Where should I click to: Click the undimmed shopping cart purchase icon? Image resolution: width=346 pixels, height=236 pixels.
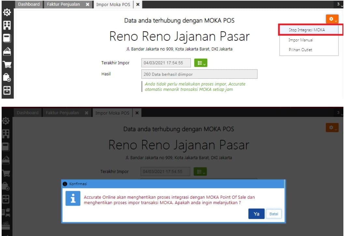[7, 64]
